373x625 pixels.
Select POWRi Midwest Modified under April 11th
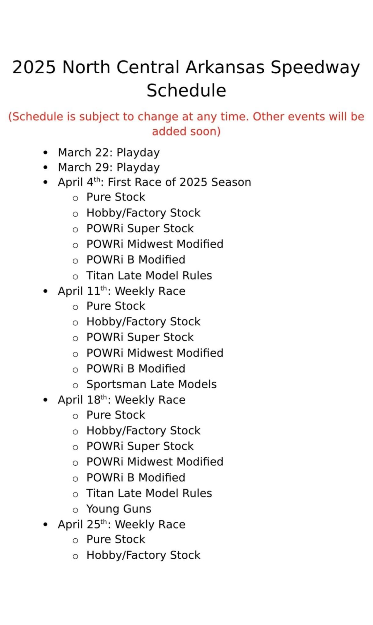pyautogui.click(x=155, y=353)
